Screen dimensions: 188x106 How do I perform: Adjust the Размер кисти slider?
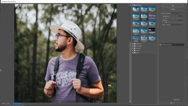pyautogui.click(x=166, y=18)
